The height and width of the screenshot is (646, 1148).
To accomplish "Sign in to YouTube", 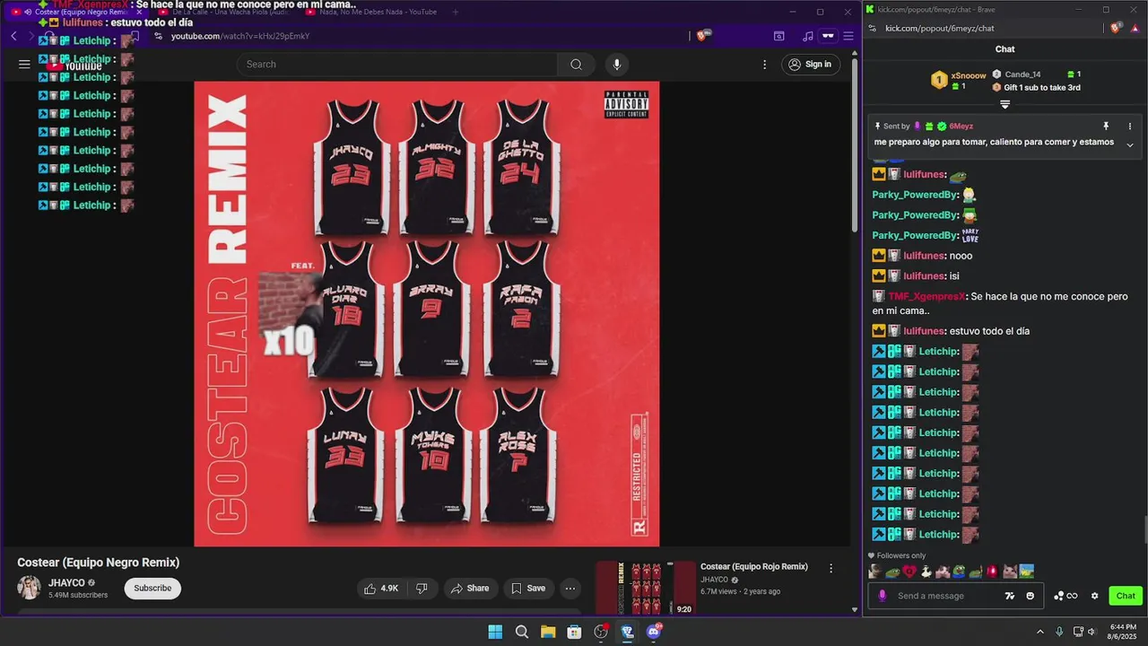I will click(809, 65).
